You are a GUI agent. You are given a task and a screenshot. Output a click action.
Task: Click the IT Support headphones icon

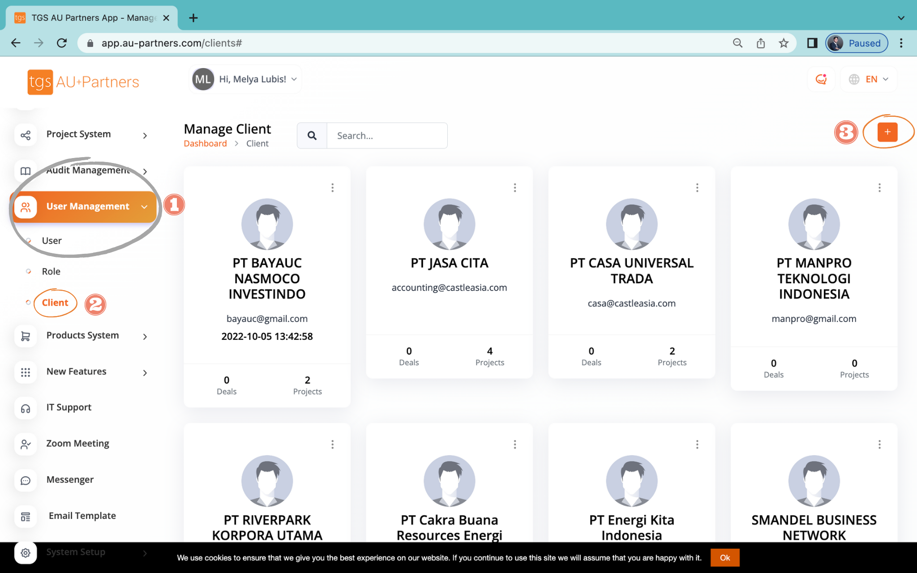click(26, 408)
